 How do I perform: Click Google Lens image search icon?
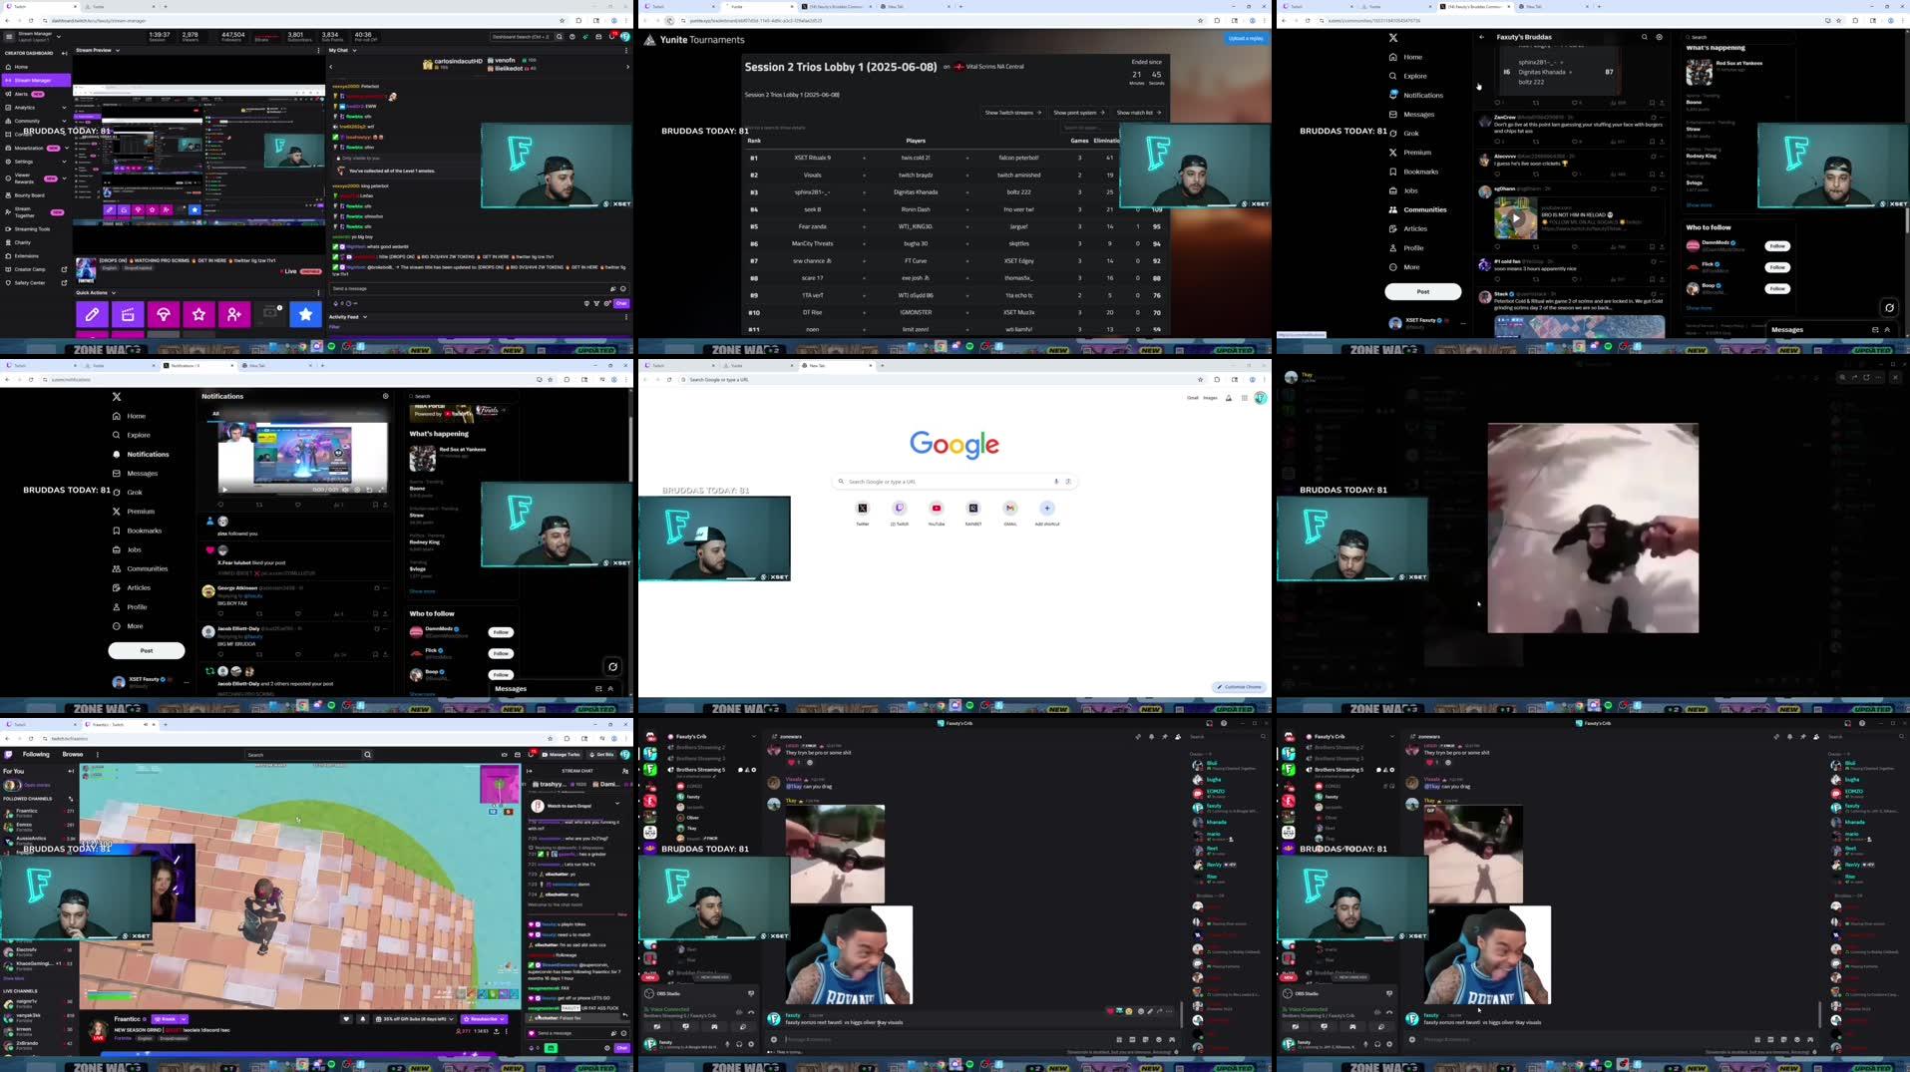[x=1068, y=482]
